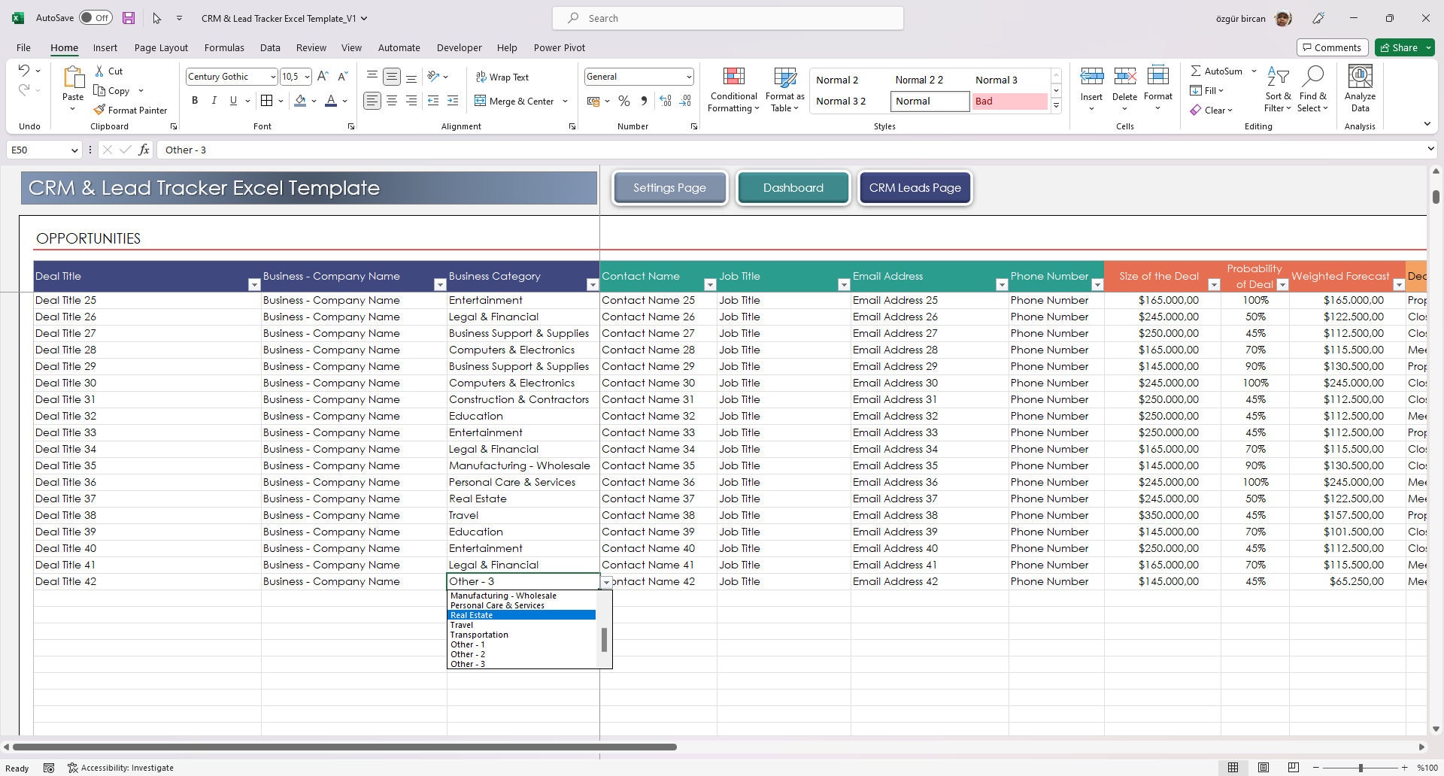Screen dimensions: 1444x776
Task: Click the CRM Leads Page button
Action: [915, 188]
